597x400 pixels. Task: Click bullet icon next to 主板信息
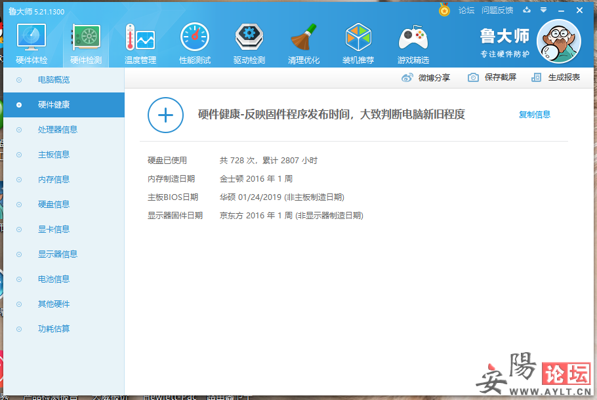pos(19,155)
